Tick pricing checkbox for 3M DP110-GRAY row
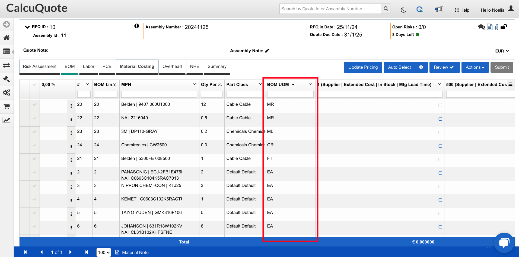Viewport: 519px width, 257px height. coord(440,133)
